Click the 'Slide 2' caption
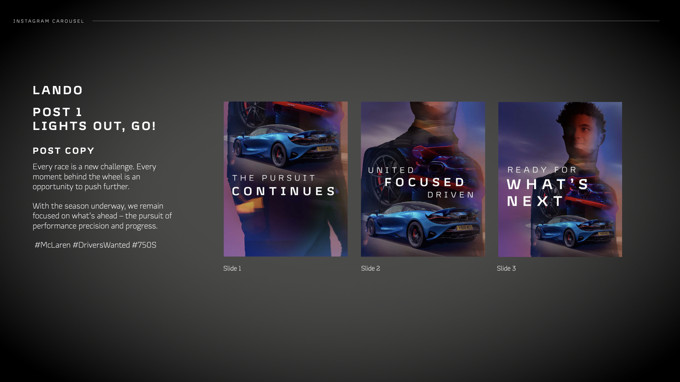Viewport: 680px width, 382px height. (370, 268)
